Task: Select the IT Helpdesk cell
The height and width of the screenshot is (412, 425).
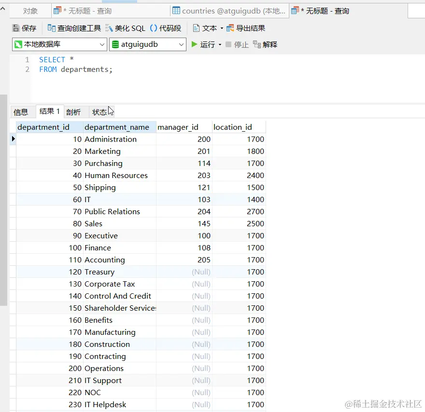Action: (x=120, y=404)
